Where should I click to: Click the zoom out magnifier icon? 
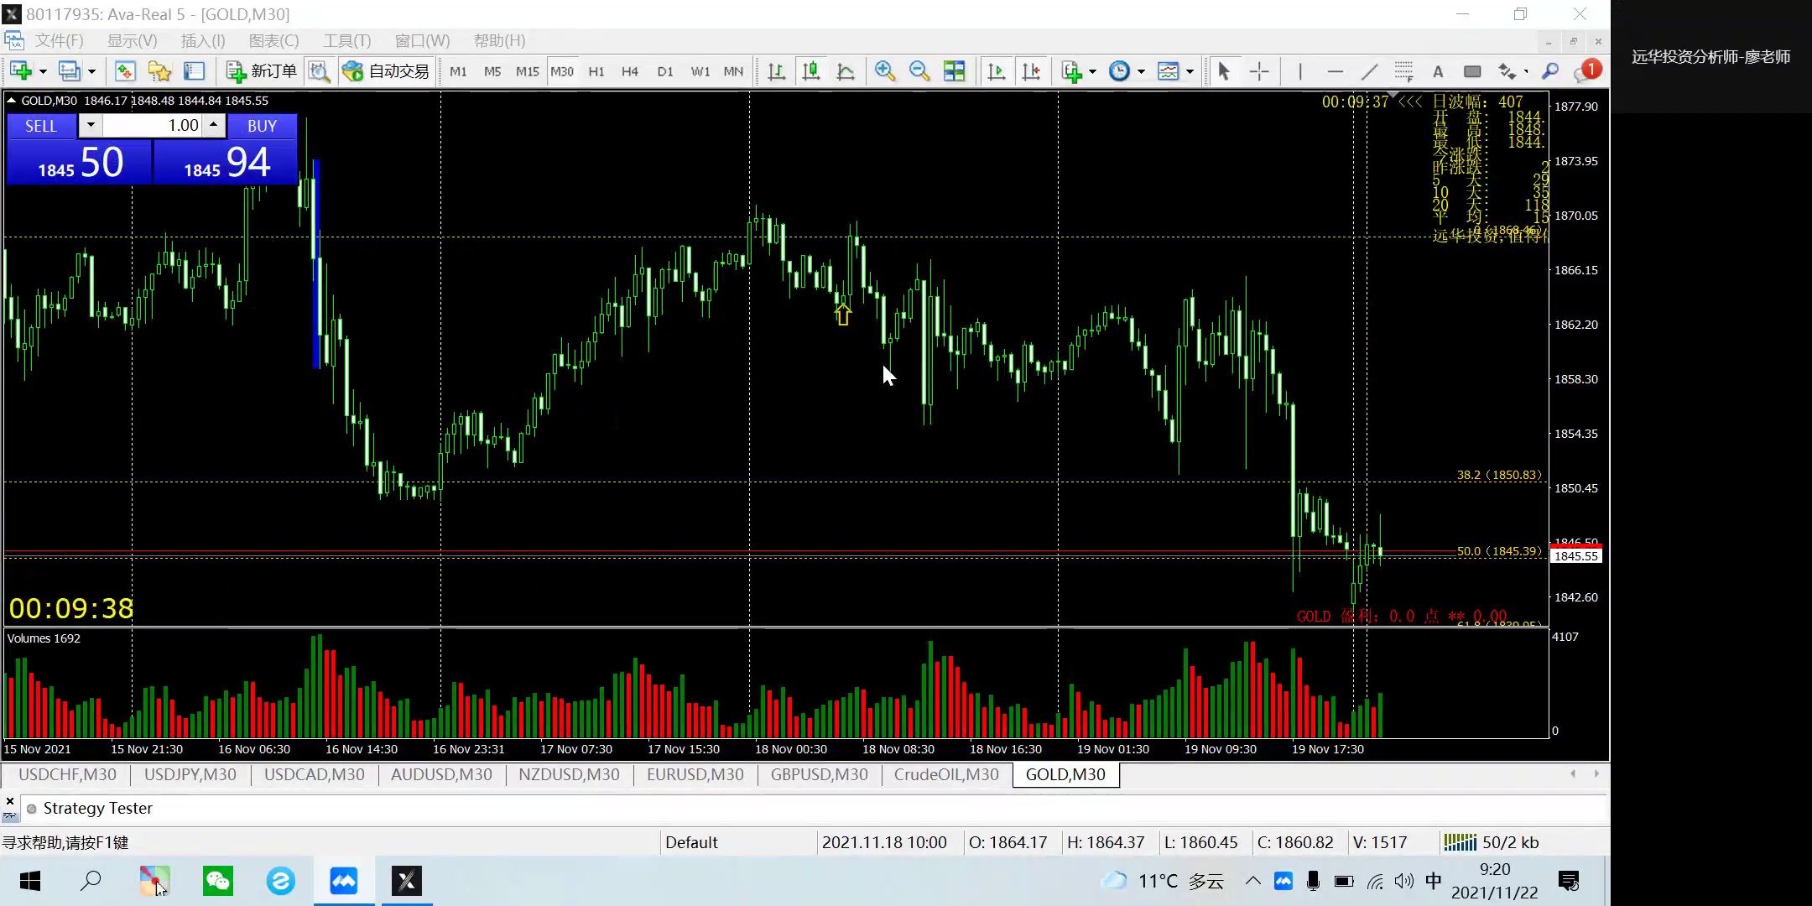point(919,71)
